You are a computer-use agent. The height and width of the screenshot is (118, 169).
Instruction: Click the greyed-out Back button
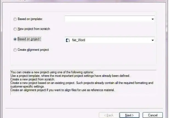109,115
